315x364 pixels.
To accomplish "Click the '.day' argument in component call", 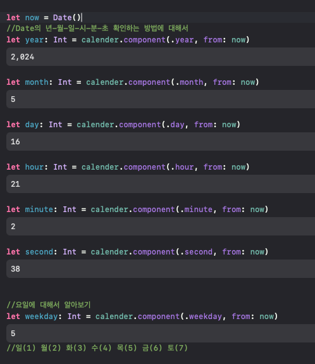I will [175, 125].
